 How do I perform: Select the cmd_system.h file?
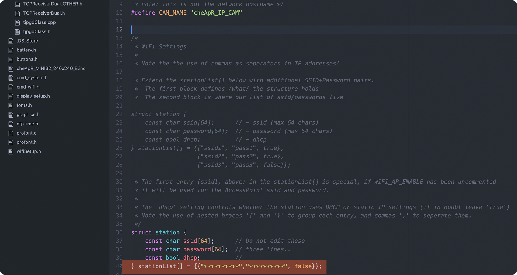tap(32, 77)
